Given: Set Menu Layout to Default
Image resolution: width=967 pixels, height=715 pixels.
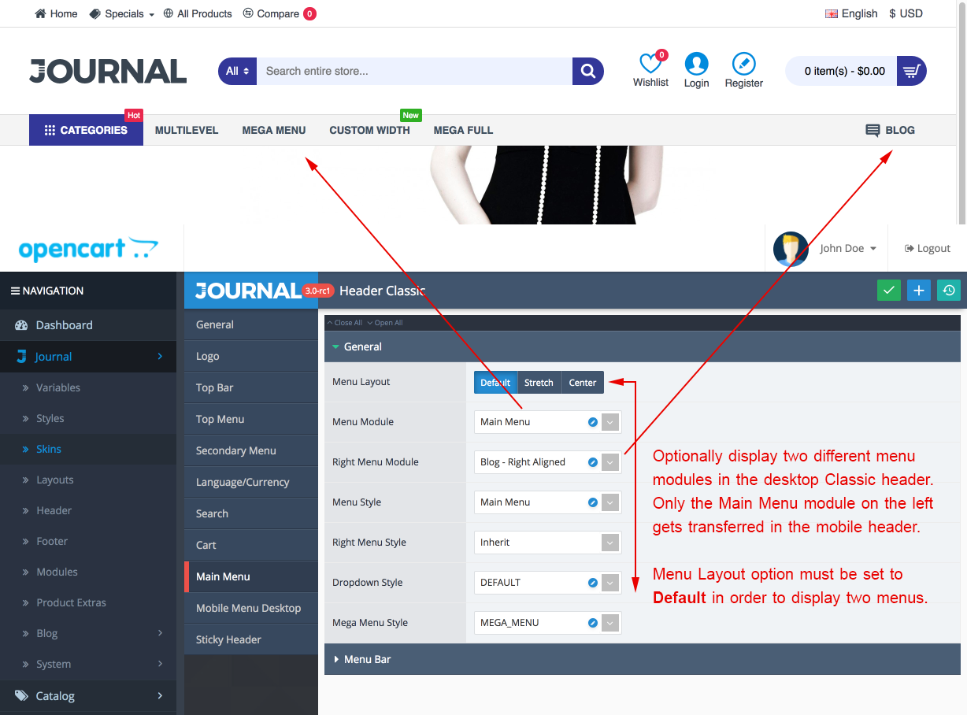Looking at the screenshot, I should click(x=495, y=383).
